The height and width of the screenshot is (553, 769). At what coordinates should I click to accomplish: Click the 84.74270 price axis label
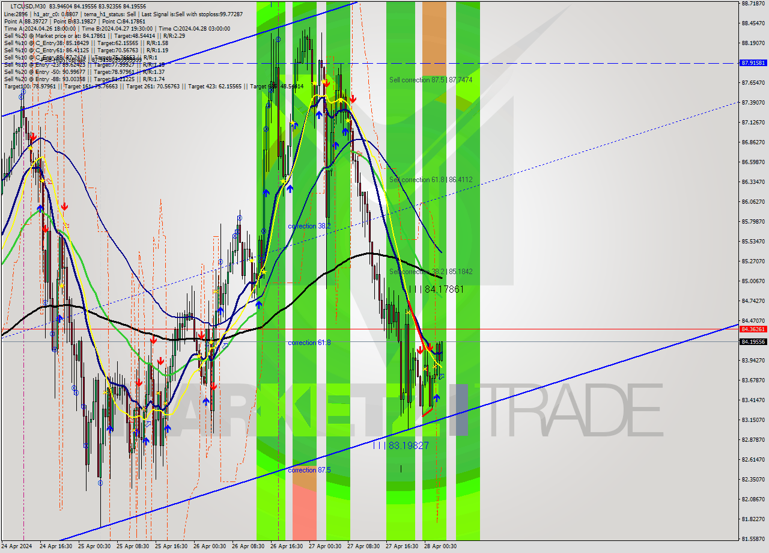point(753,301)
